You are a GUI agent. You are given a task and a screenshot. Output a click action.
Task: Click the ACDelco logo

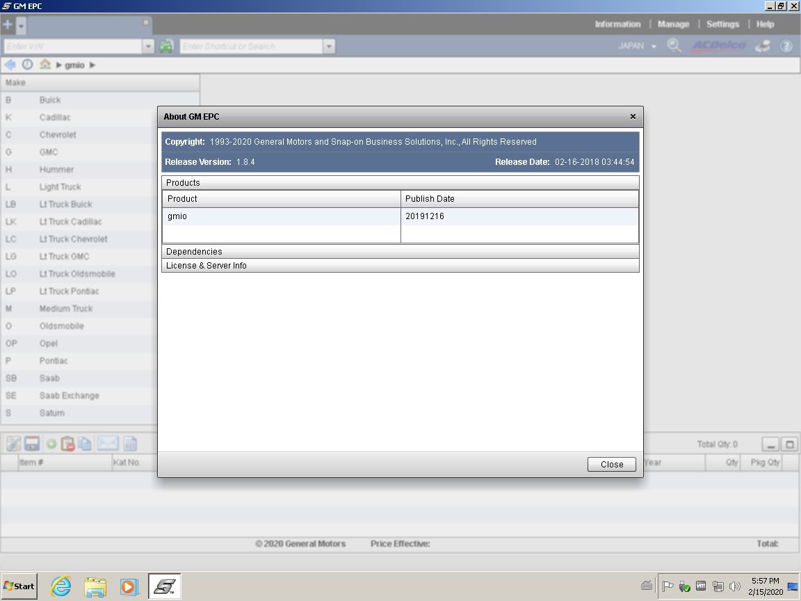pos(719,45)
